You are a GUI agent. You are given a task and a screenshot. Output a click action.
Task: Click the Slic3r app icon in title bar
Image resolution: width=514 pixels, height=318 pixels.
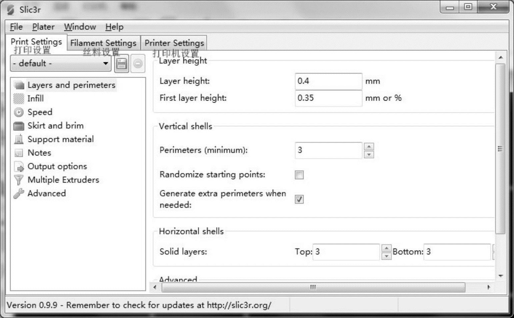tap(11, 10)
